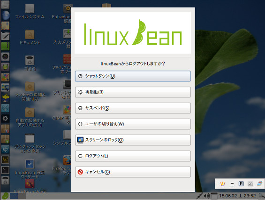
Task: Click the linuxBean logo banner
Action: (x=133, y=33)
